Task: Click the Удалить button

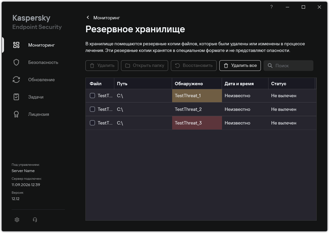Action: tap(102, 66)
